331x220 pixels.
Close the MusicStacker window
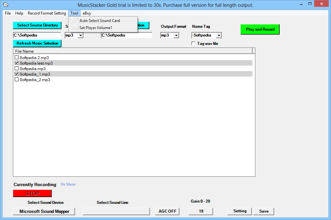321,4
